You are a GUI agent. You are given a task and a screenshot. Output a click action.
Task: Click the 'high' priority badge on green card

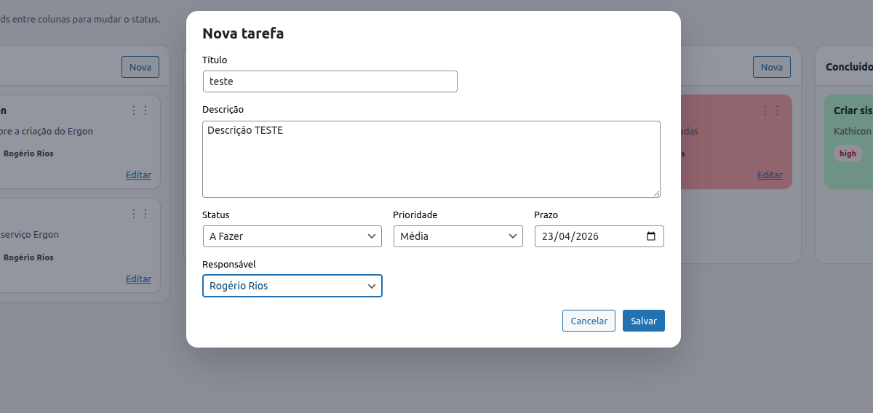tap(848, 153)
